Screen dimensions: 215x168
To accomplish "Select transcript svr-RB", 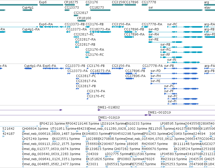I will 182,47.
